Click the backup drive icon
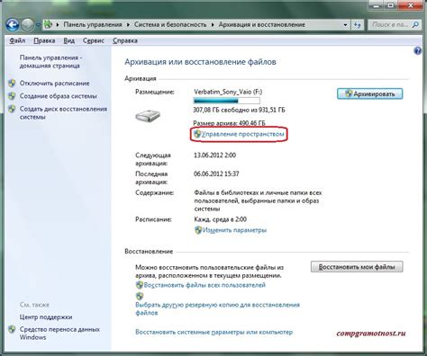427x356 pixels. point(148,116)
